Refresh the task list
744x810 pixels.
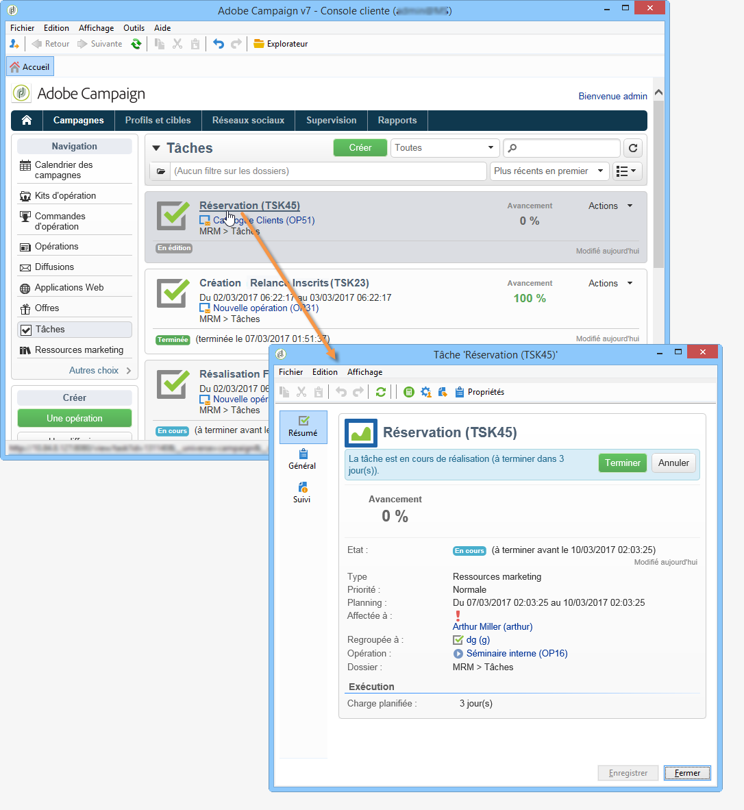[x=633, y=148]
